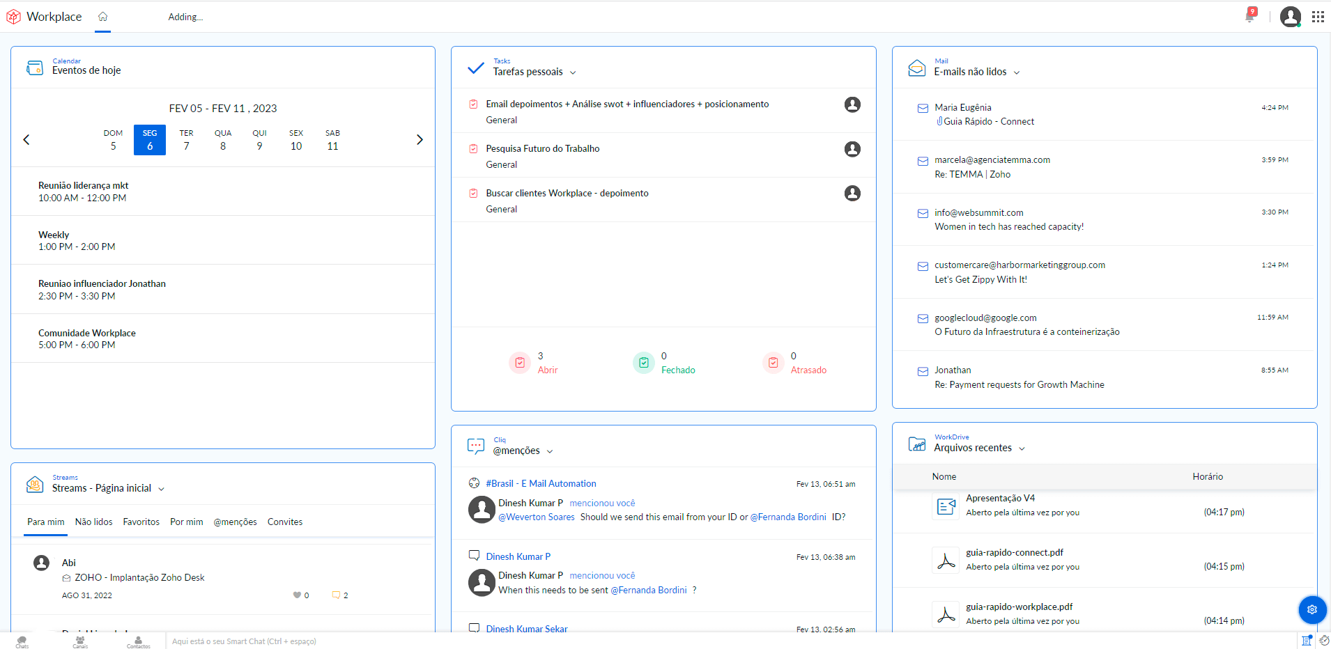Select SAB 11 in the calendar
Image resolution: width=1331 pixels, height=649 pixels.
(332, 140)
